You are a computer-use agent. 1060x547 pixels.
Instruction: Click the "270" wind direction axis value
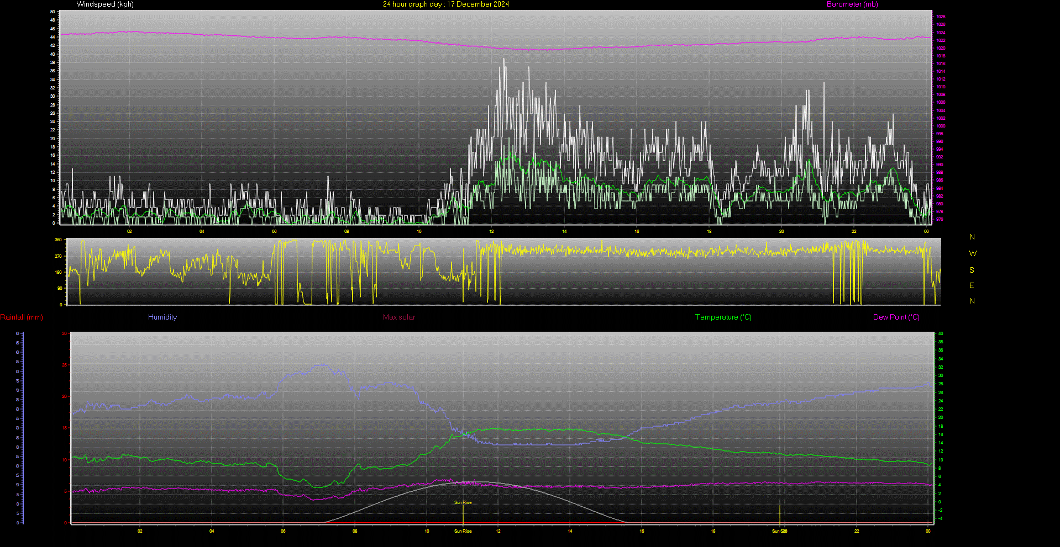59,257
